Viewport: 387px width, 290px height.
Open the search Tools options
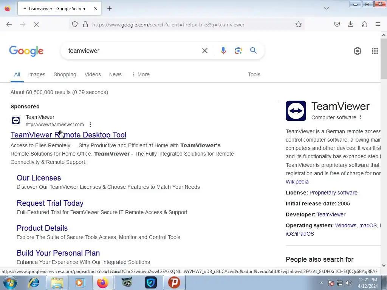[254, 74]
